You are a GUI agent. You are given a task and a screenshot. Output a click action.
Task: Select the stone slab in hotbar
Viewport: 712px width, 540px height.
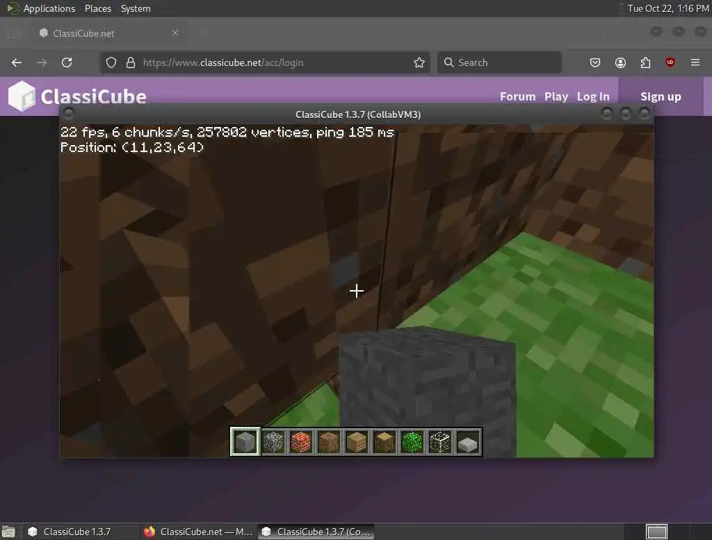pos(468,443)
